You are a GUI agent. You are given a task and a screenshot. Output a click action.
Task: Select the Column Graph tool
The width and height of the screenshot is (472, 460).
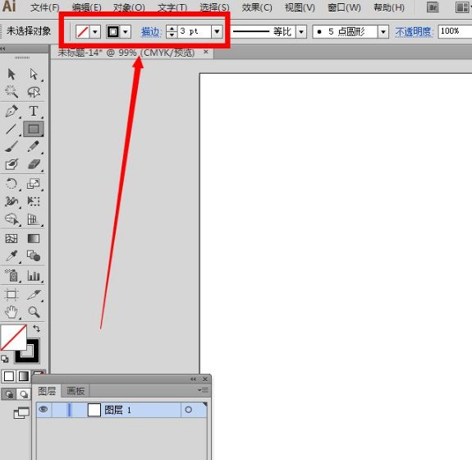pos(34,275)
